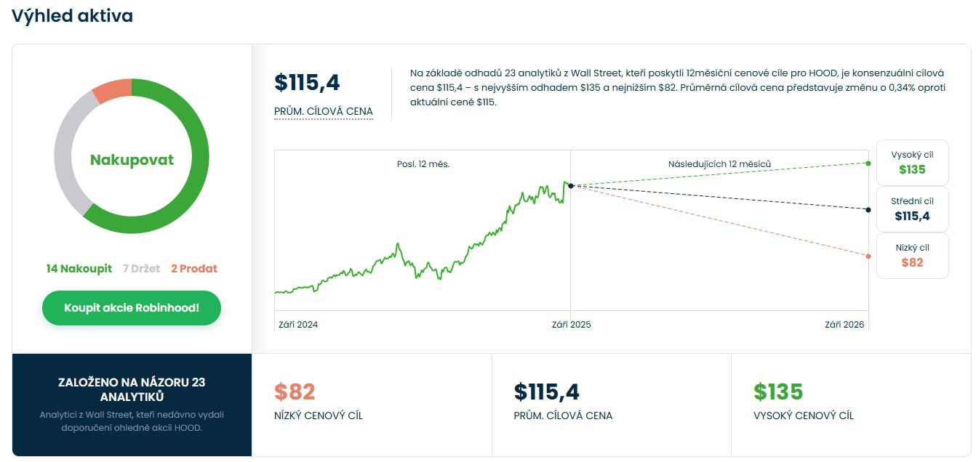Click the current price dot on chart
This screenshot has width=976, height=462.
[x=571, y=186]
